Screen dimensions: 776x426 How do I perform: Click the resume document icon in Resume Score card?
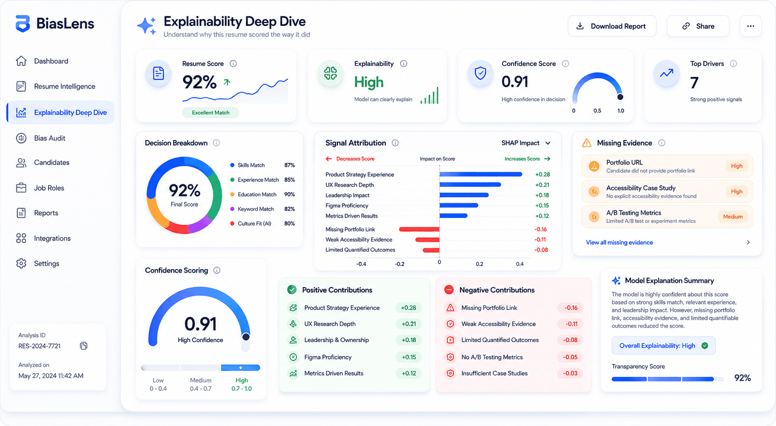tap(159, 73)
